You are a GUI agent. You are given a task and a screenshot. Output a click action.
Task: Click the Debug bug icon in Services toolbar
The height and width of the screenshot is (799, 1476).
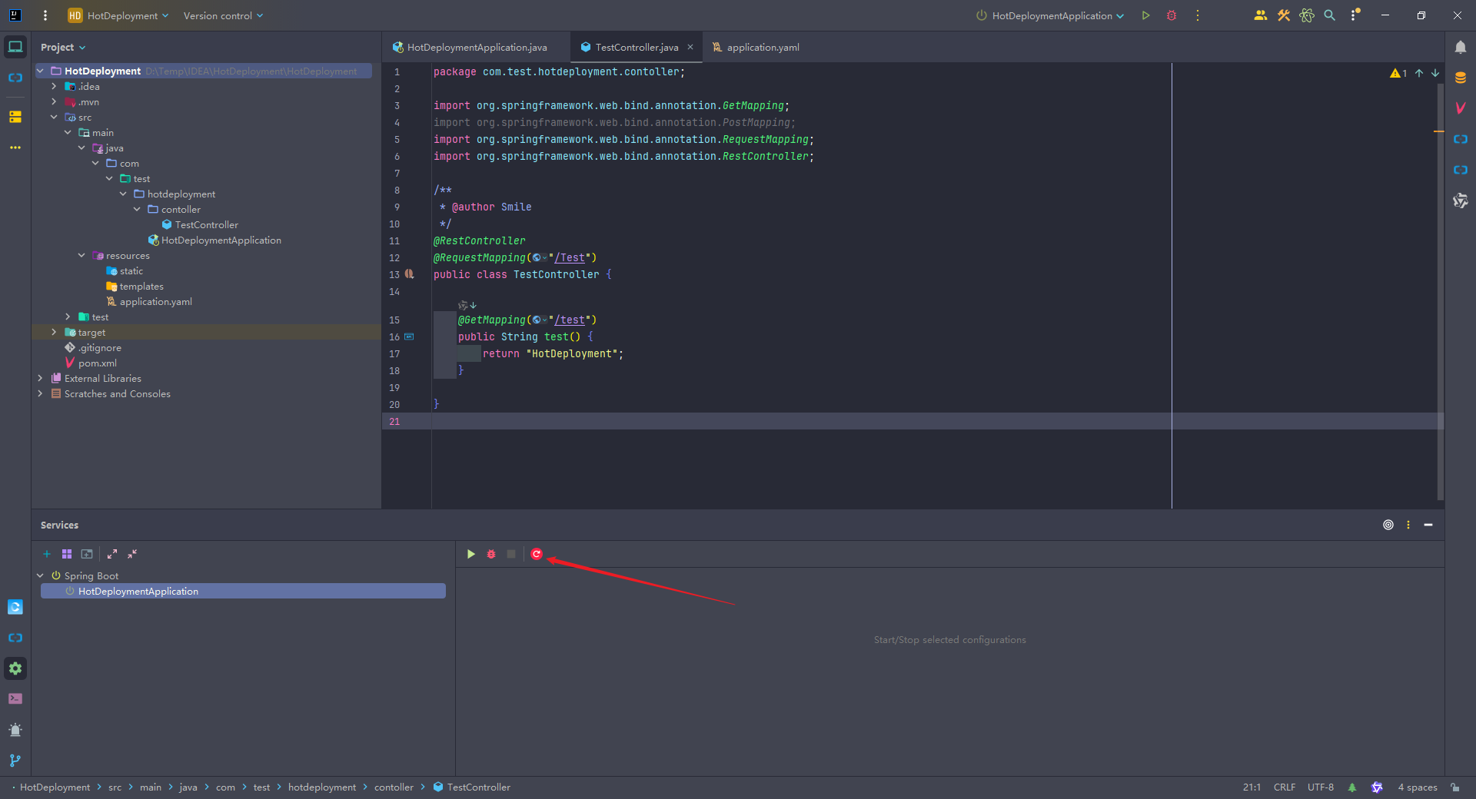pyautogui.click(x=491, y=554)
